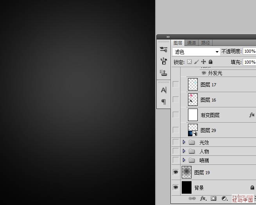This screenshot has height=205, width=256.
Task: Click the lock position move icon
Action: (x=203, y=62)
